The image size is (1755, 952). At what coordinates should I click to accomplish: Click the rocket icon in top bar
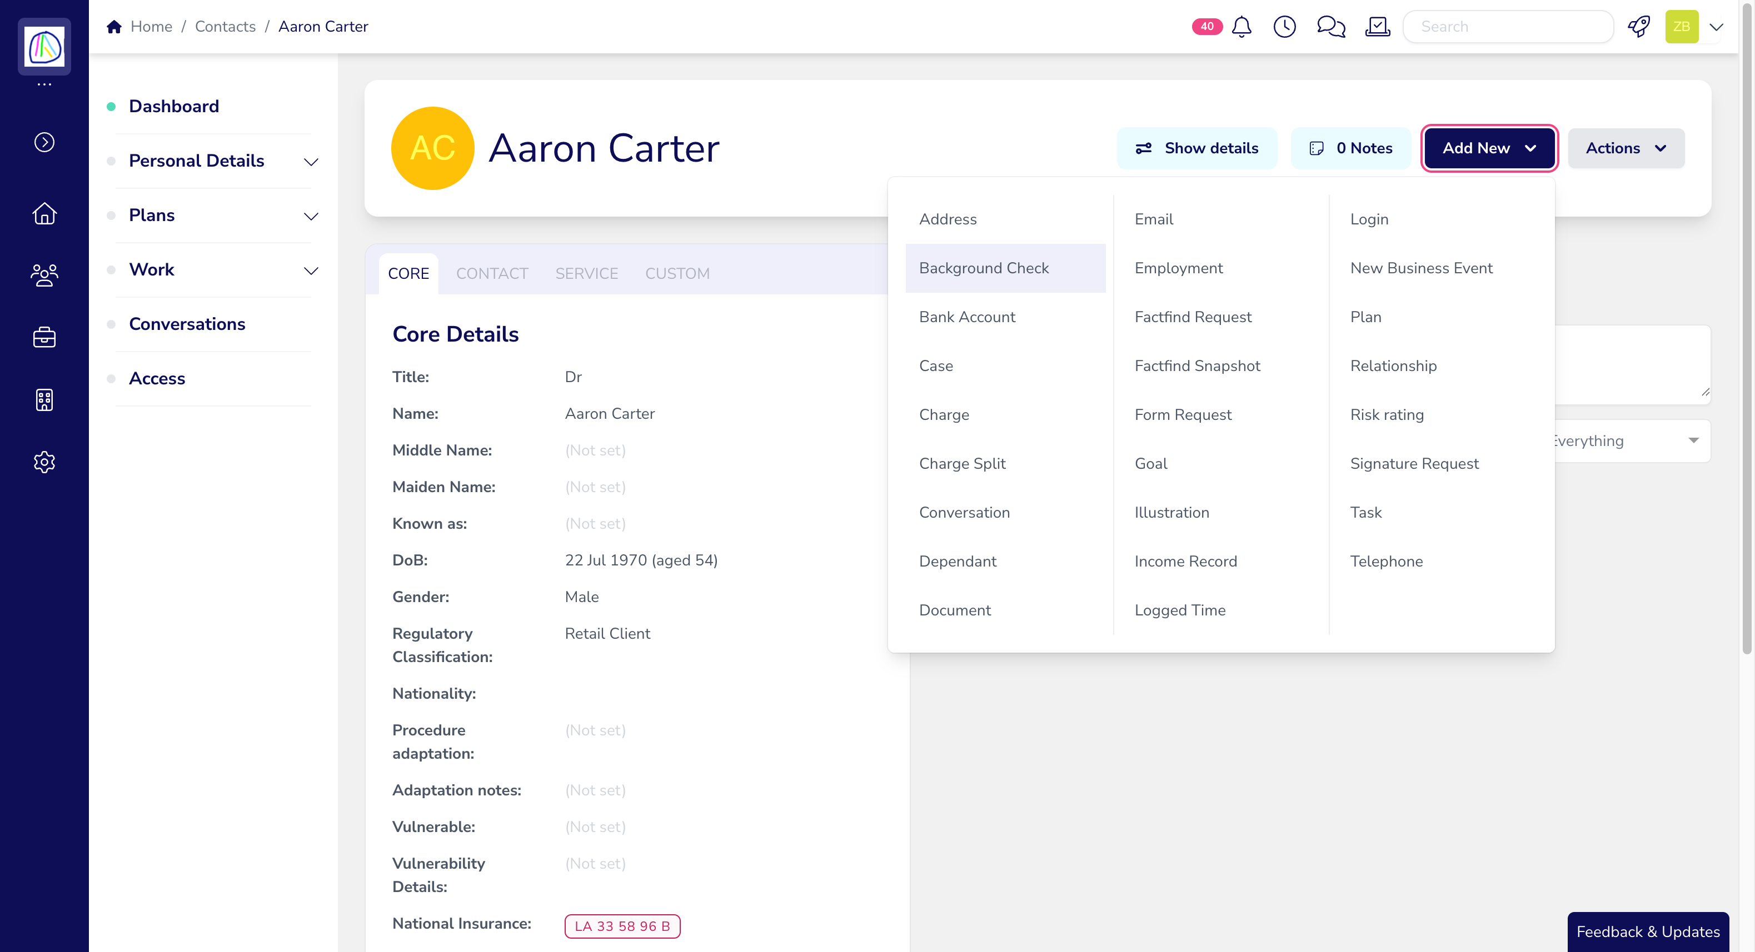[x=1638, y=27]
